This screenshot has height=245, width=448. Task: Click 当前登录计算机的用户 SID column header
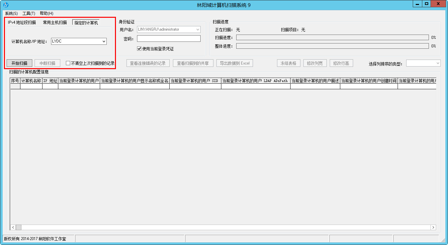click(195, 81)
